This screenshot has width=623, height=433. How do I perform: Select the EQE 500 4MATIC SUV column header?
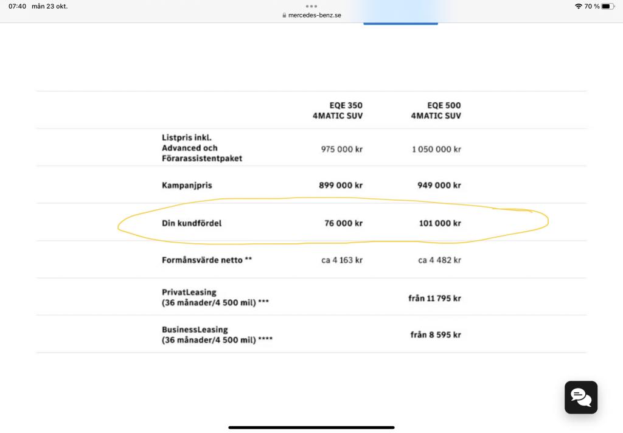click(436, 111)
